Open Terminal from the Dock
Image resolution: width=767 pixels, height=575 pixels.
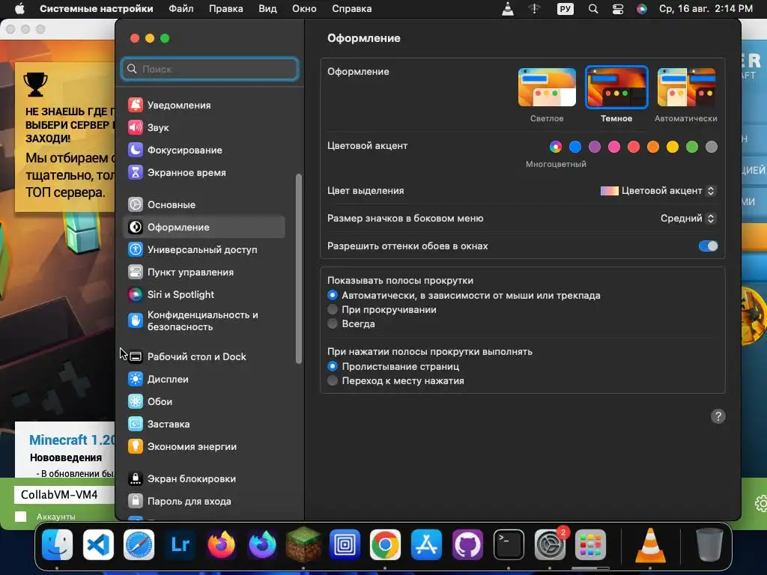[x=509, y=544]
